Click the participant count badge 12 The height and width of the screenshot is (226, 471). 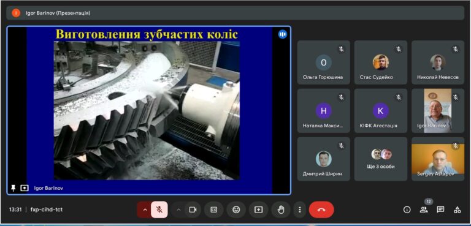tap(429, 202)
